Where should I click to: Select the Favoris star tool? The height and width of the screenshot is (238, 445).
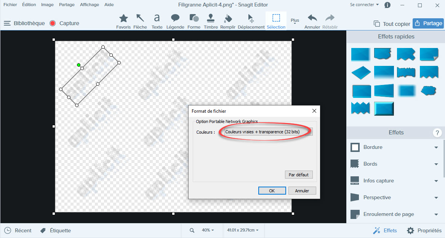123,22
